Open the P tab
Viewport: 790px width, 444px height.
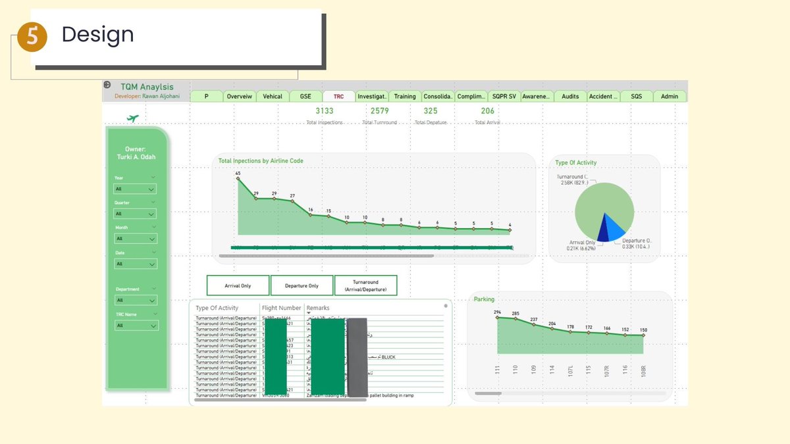(x=206, y=96)
